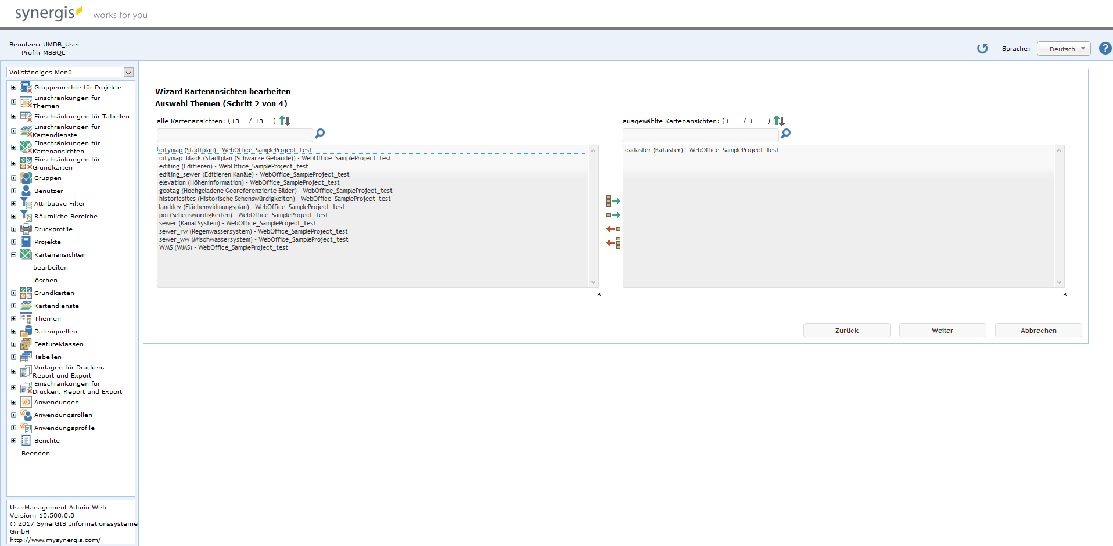This screenshot has height=546, width=1113.
Task: Open the mysynergis.com link
Action: click(55, 540)
